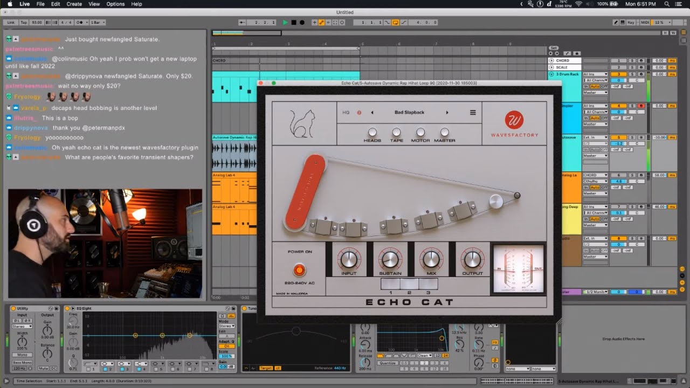Screen dimensions: 690x388
Task: Click the Wi-Fi status icon
Action: [x=579, y=4]
